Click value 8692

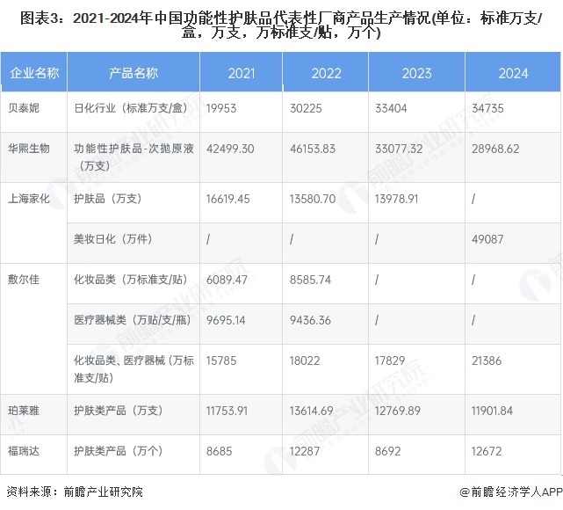(388, 451)
